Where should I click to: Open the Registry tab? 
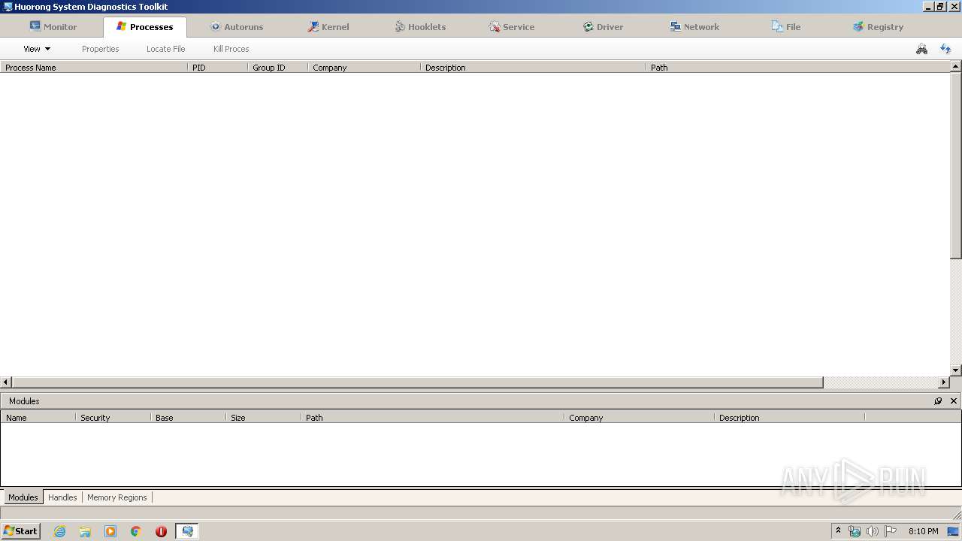[878, 26]
